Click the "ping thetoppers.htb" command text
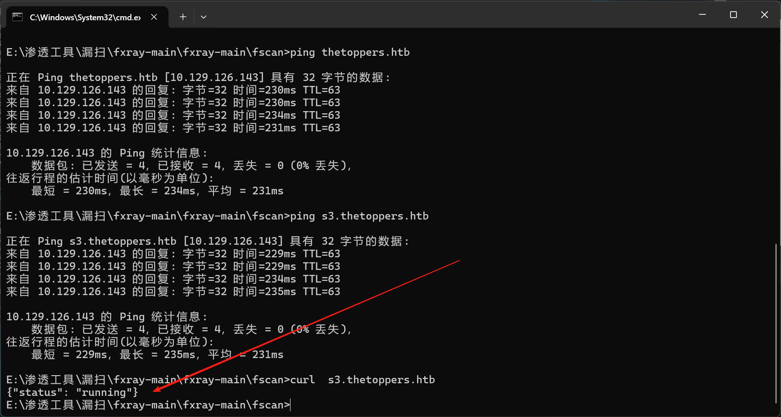Screen dimensions: 781x417 coord(350,52)
